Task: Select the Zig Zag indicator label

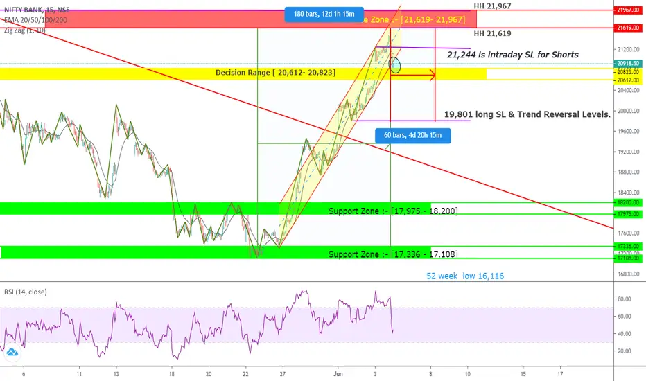Action: [x=25, y=30]
